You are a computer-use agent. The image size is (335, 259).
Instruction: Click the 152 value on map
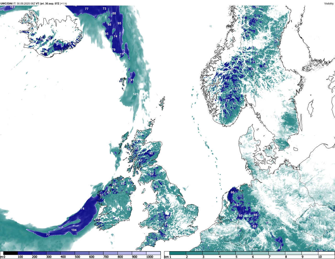point(253,239)
